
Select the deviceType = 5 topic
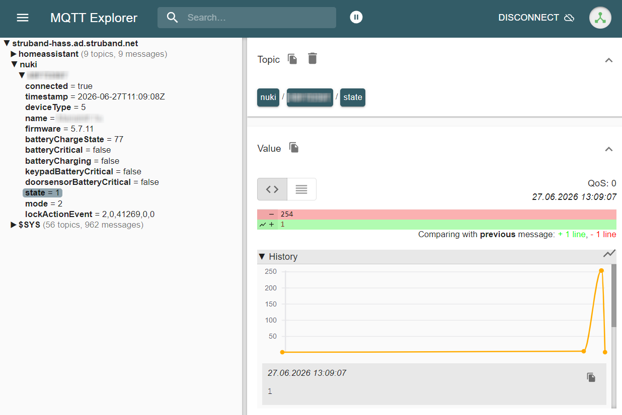[55, 107]
